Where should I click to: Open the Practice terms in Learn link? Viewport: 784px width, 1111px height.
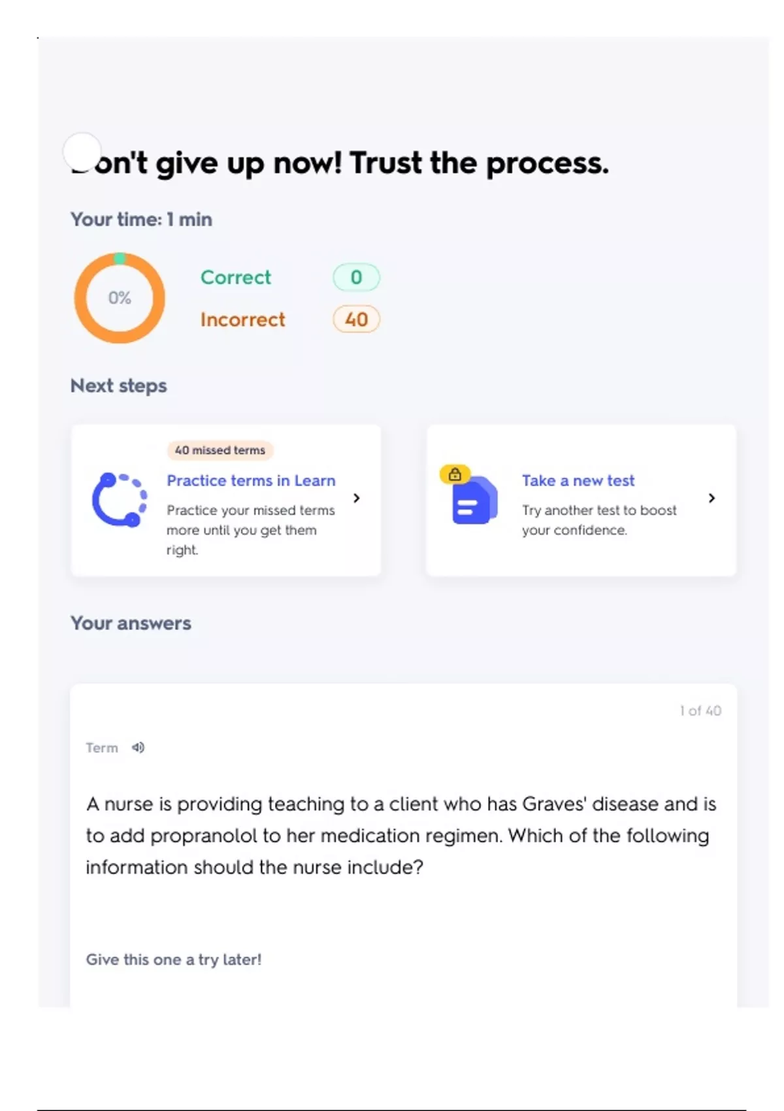pos(251,480)
